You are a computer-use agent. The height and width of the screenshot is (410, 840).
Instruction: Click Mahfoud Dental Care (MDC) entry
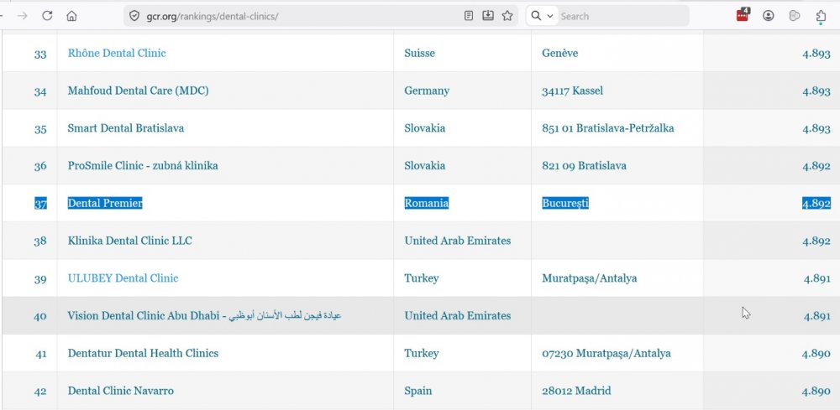pyautogui.click(x=138, y=91)
